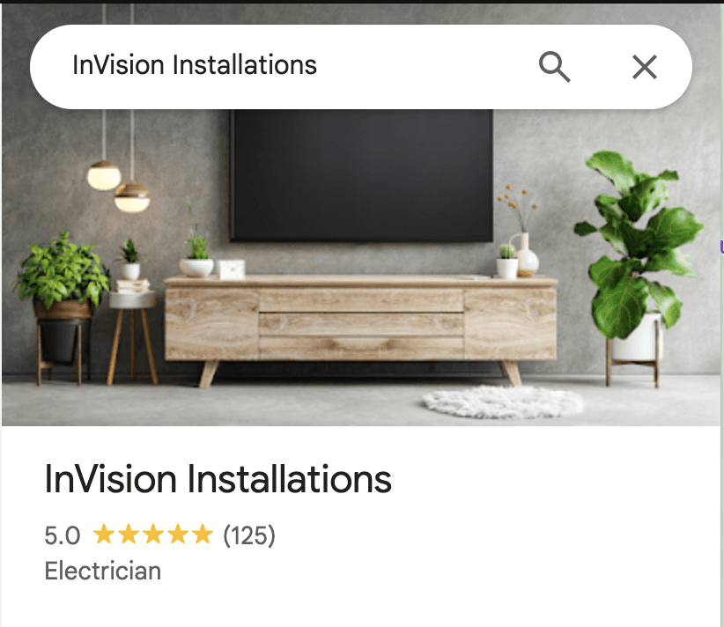Click the hanging pendant lamps in photo
The image size is (724, 627).
point(119,185)
